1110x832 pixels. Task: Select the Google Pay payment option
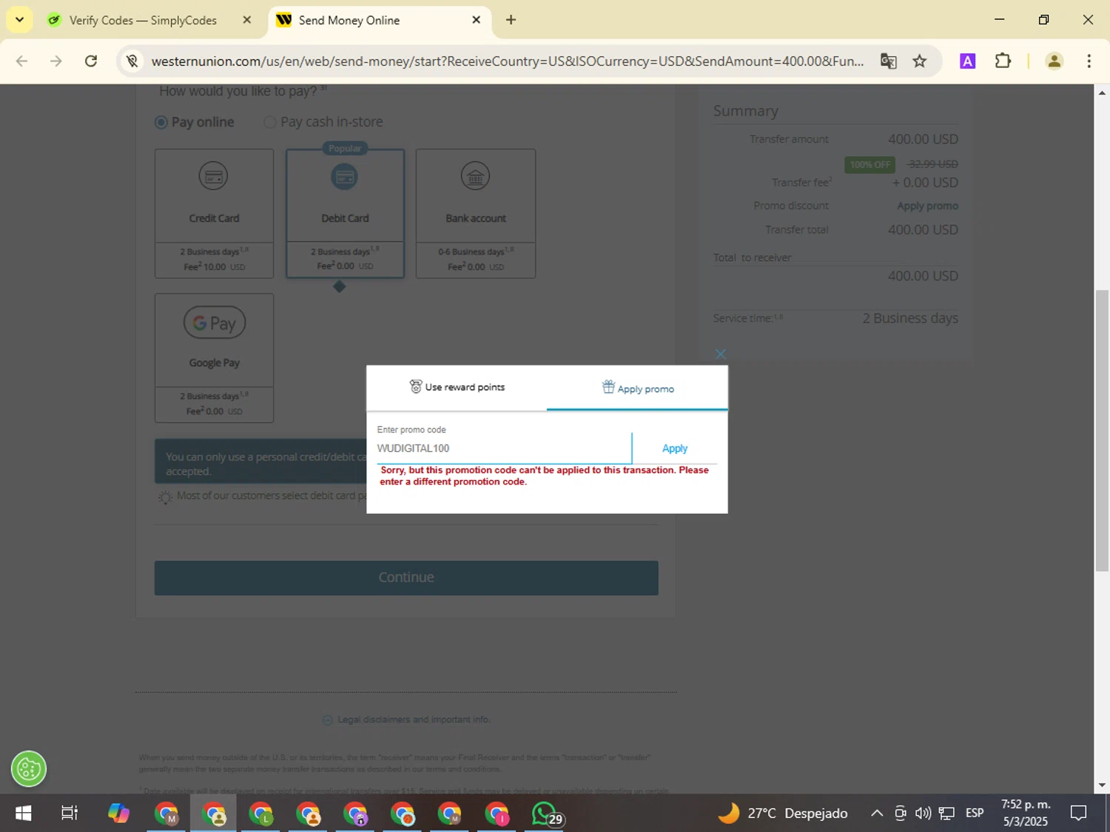pos(214,358)
